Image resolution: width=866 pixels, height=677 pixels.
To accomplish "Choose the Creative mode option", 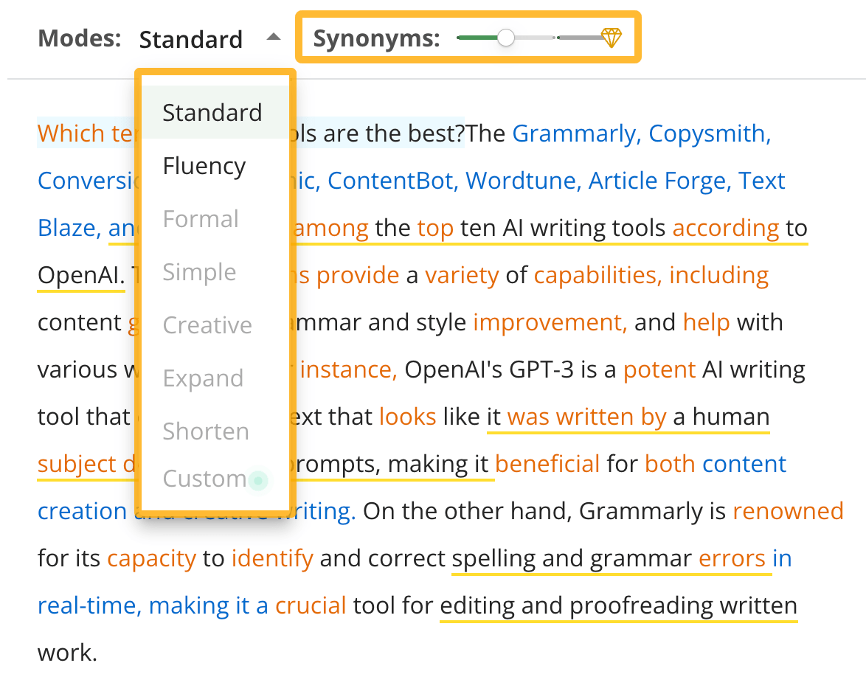I will [215, 324].
